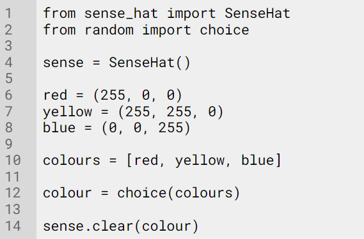Click yellow inside the colours list

200,160
